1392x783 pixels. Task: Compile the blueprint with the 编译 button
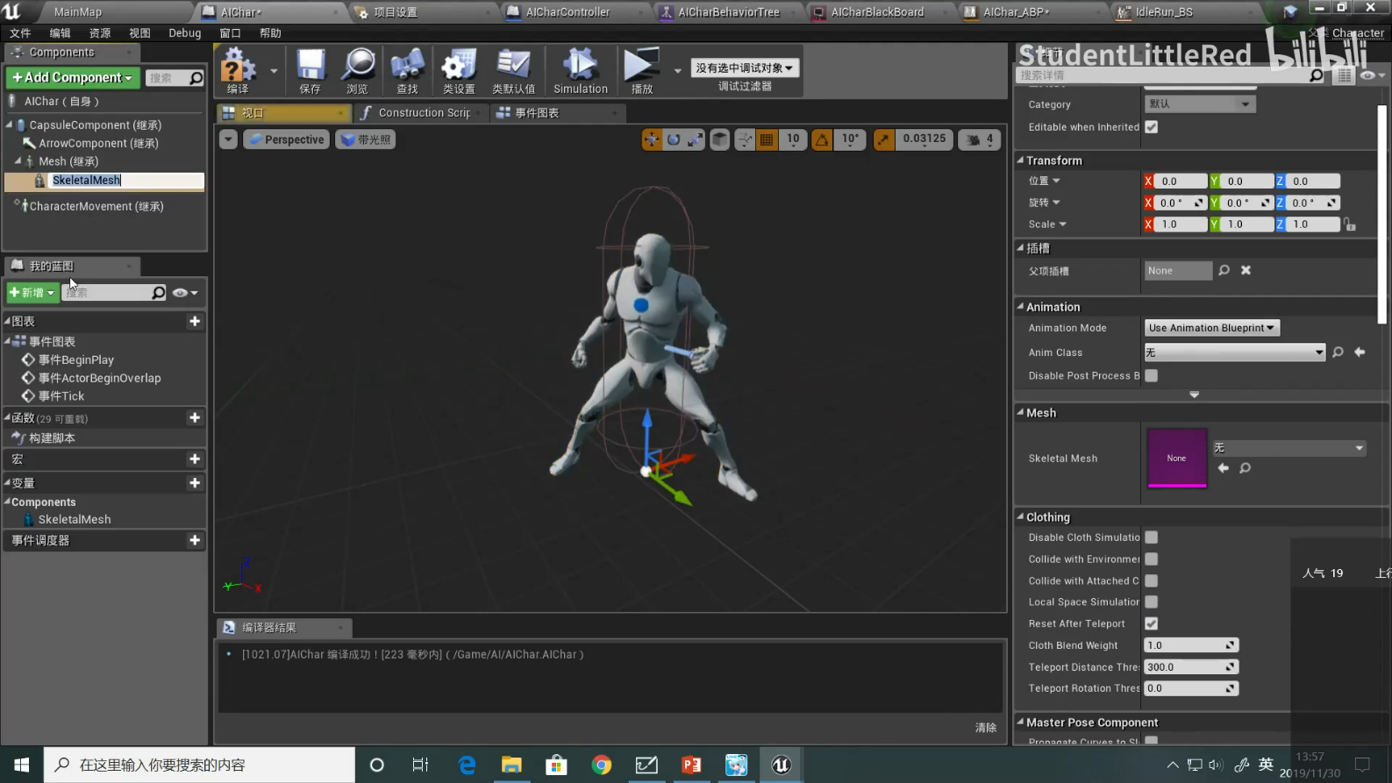[x=238, y=71]
